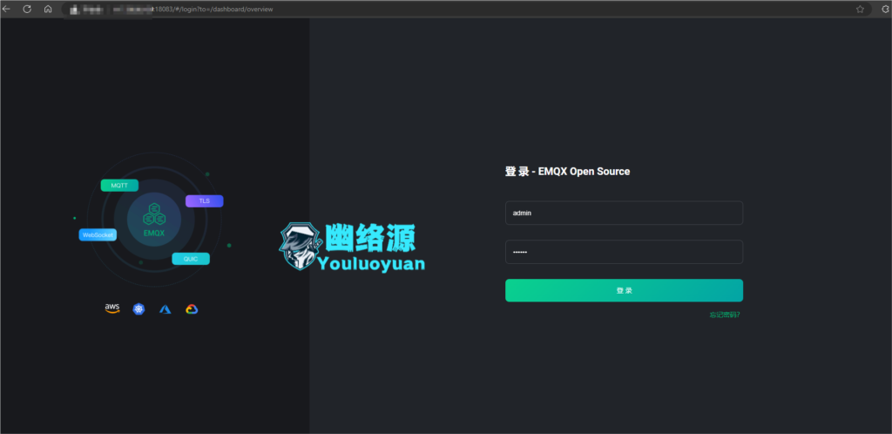Viewport: 892px width, 434px height.
Task: Focus the username field containing admin
Action: tap(624, 213)
